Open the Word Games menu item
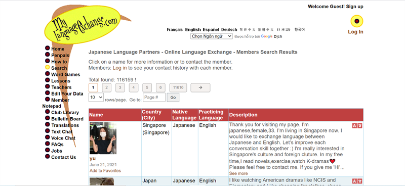This screenshot has height=186, width=405. [66, 75]
